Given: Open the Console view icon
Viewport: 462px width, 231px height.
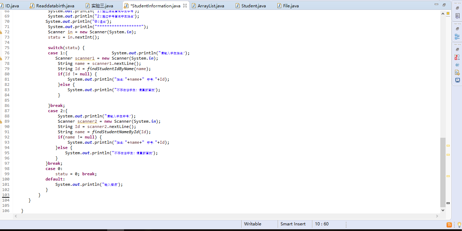Looking at the screenshot, I should 457,80.
